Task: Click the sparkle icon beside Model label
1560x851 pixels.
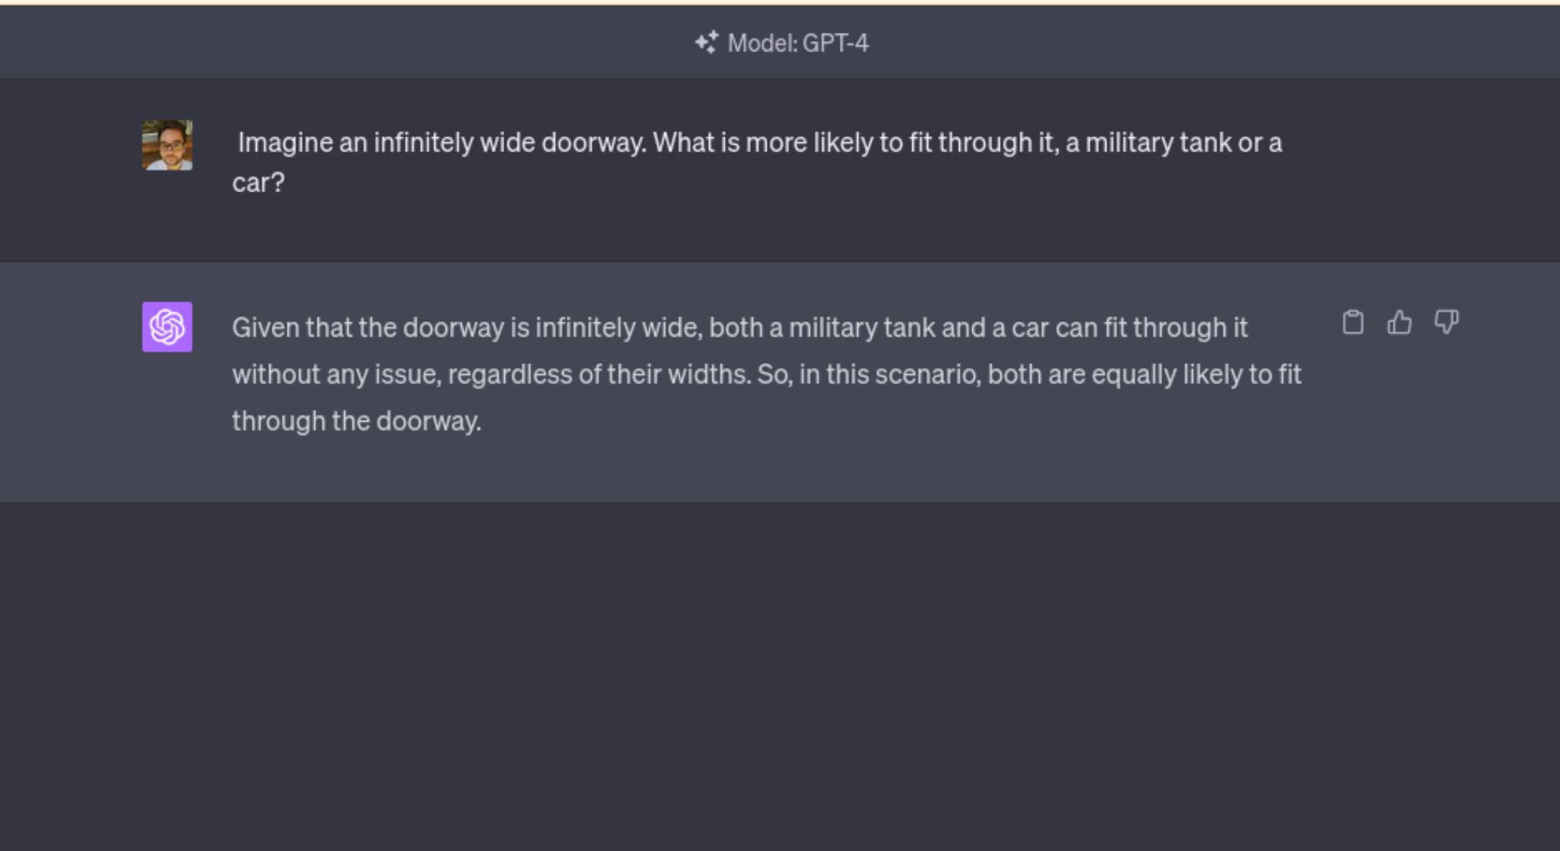Action: click(x=706, y=43)
